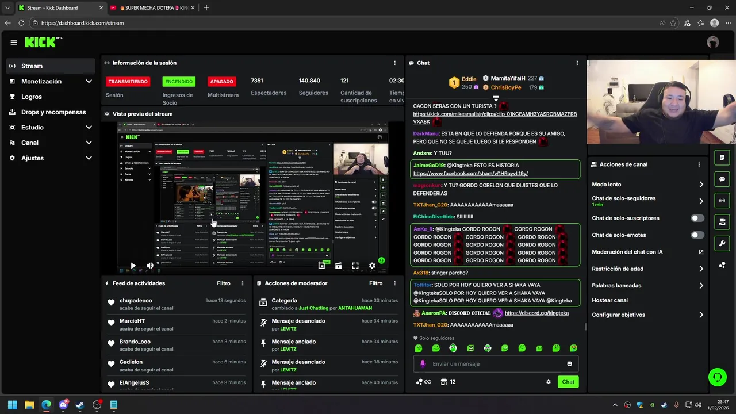This screenshot has height=414, width=736.
Task: Open the emoji picker in the message box
Action: pyautogui.click(x=570, y=364)
